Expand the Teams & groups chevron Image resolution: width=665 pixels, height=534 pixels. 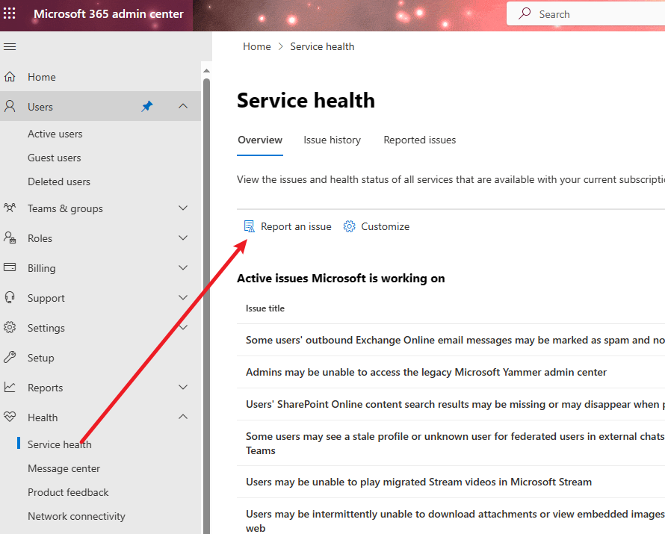[x=183, y=208]
